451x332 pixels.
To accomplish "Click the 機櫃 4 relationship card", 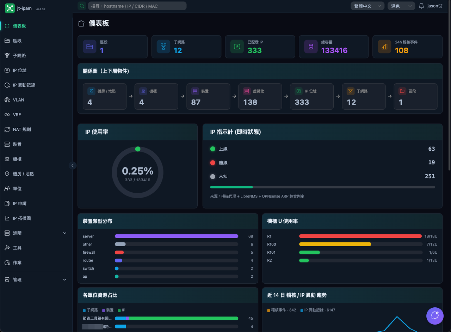I will [x=156, y=96].
